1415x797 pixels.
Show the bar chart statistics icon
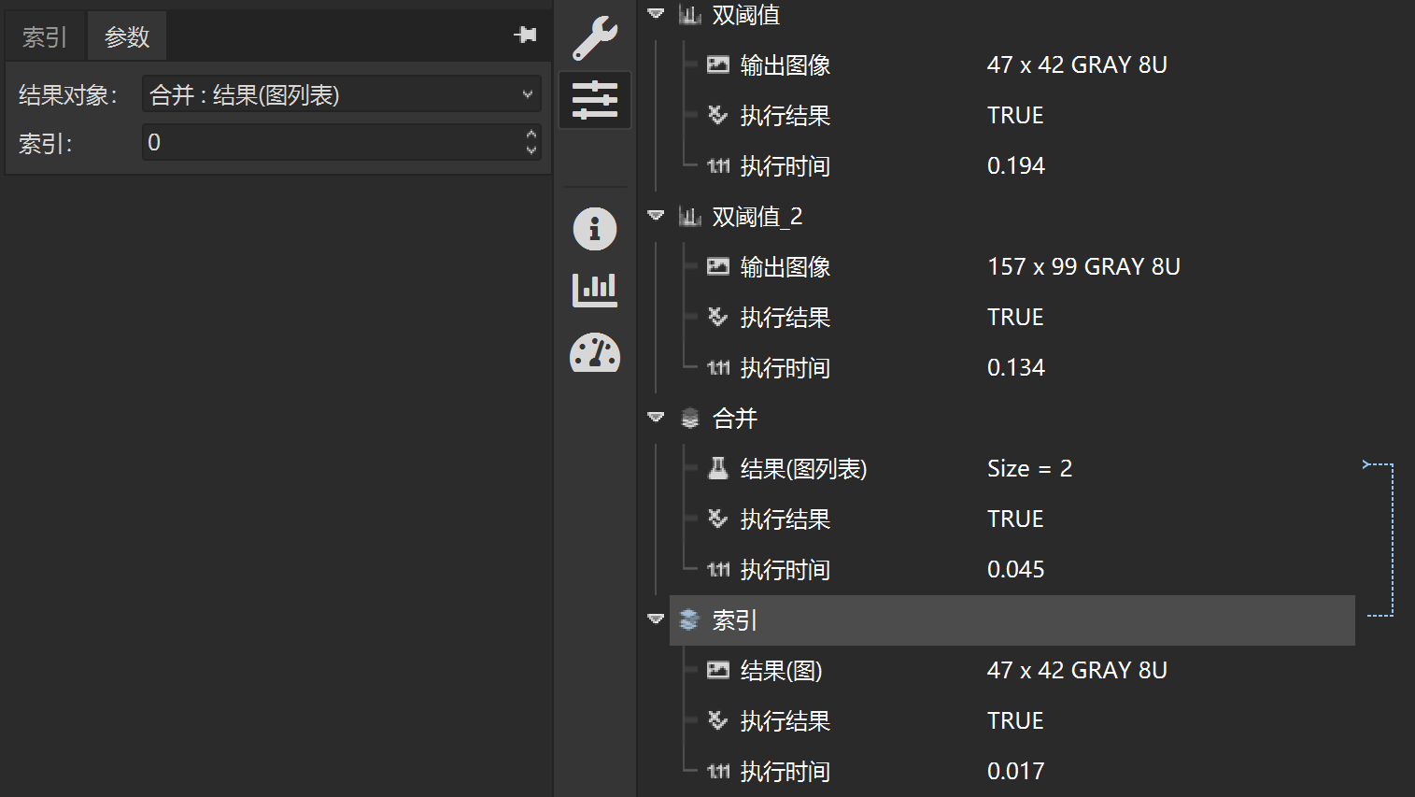click(595, 290)
